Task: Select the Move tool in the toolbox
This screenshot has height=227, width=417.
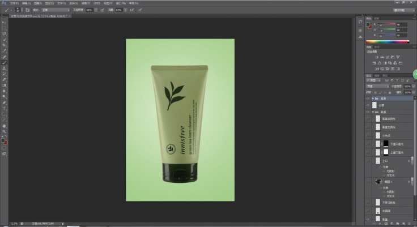Action: 5,22
